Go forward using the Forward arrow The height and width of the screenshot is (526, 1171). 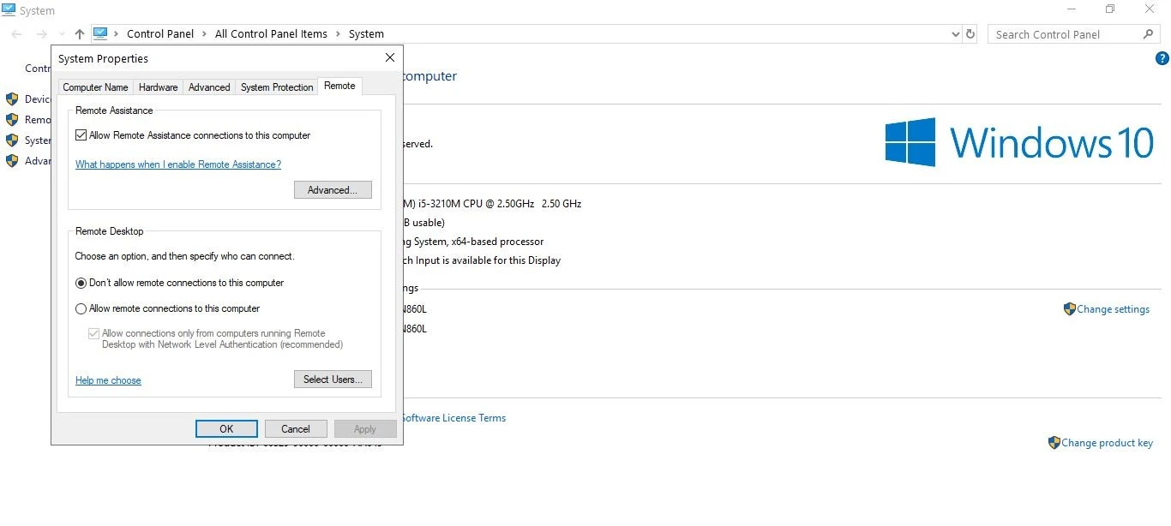(x=41, y=34)
